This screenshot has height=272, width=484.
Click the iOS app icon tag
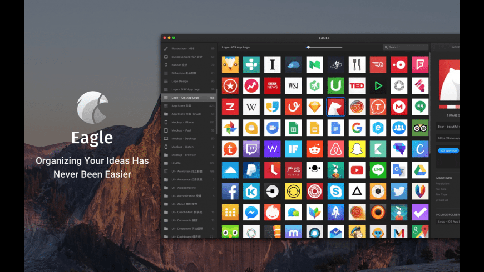448,150
